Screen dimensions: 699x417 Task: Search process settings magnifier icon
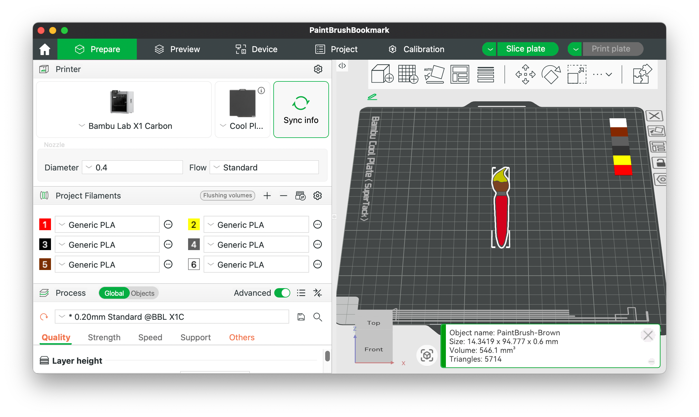pyautogui.click(x=318, y=317)
